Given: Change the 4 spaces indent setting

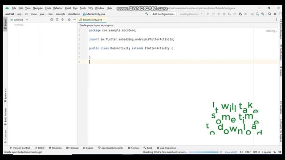Looking at the screenshot, I should pos(266,152).
